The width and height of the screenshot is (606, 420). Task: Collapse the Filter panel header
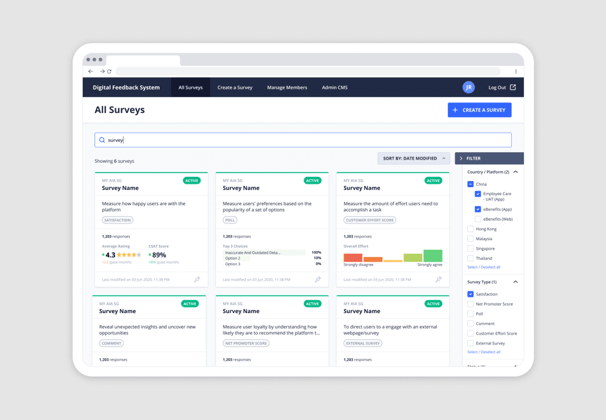[490, 158]
